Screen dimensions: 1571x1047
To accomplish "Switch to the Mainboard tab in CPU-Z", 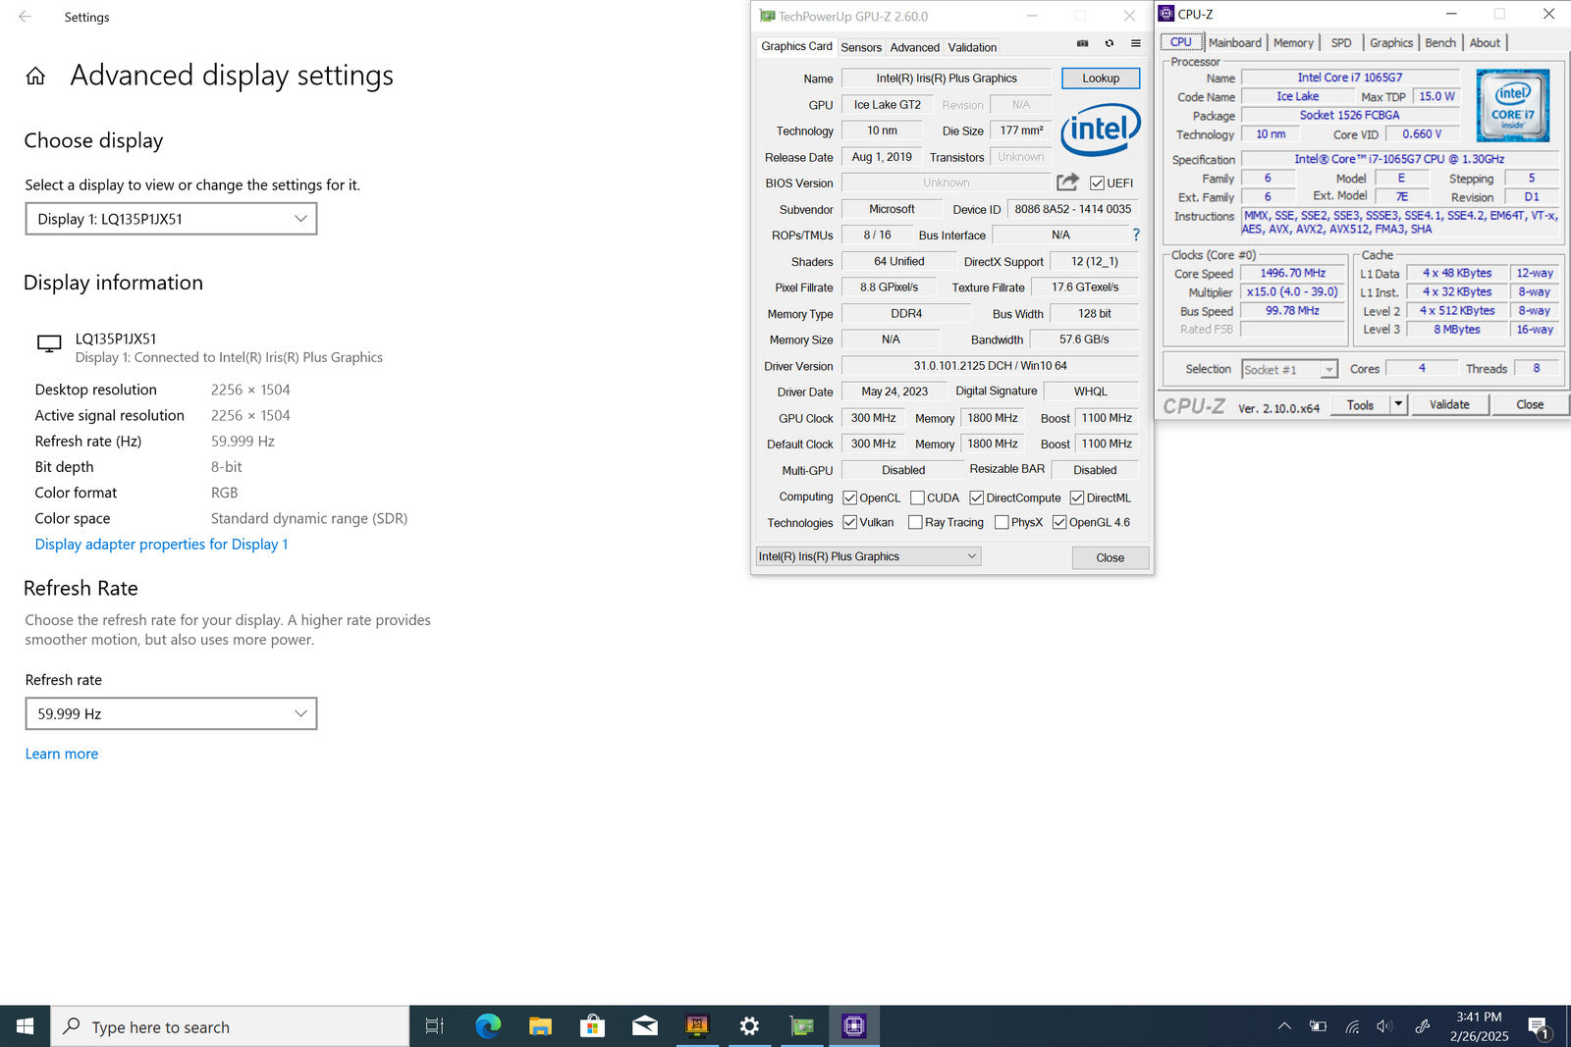I will point(1234,42).
